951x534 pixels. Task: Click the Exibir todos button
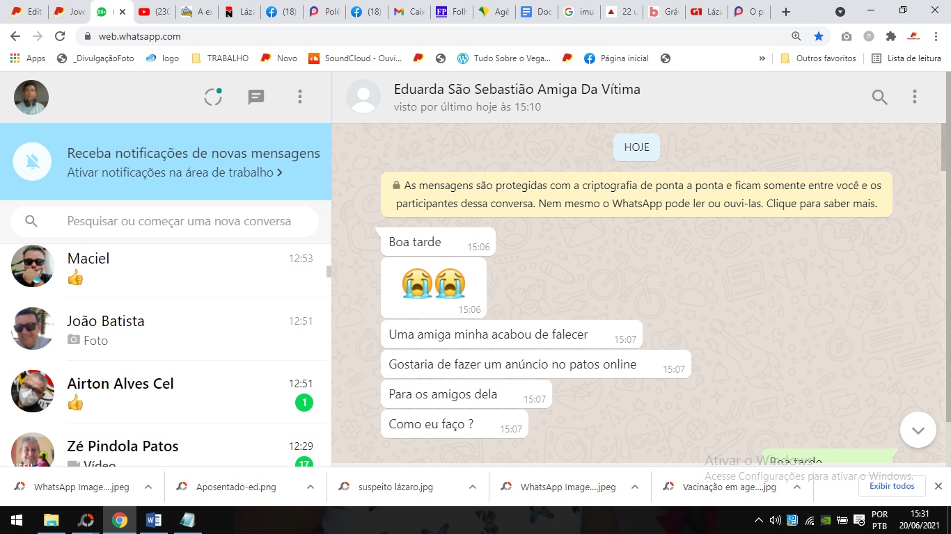click(891, 486)
